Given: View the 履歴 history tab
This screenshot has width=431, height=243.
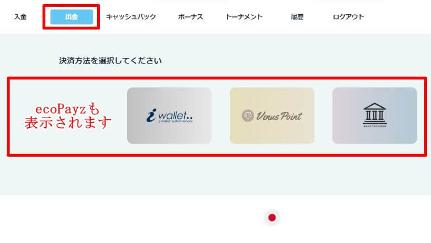Looking at the screenshot, I should point(297,17).
